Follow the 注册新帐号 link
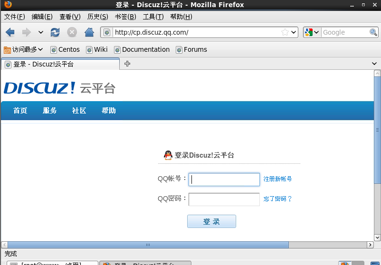The image size is (381, 265). 277,179
